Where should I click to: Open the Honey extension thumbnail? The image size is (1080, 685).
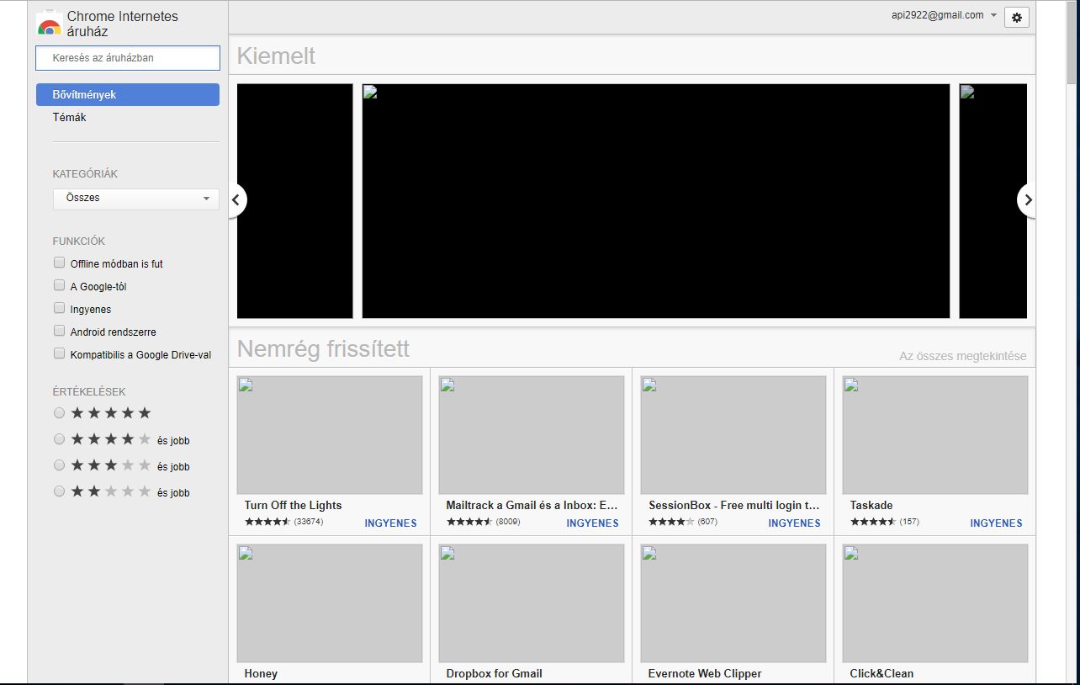(330, 603)
